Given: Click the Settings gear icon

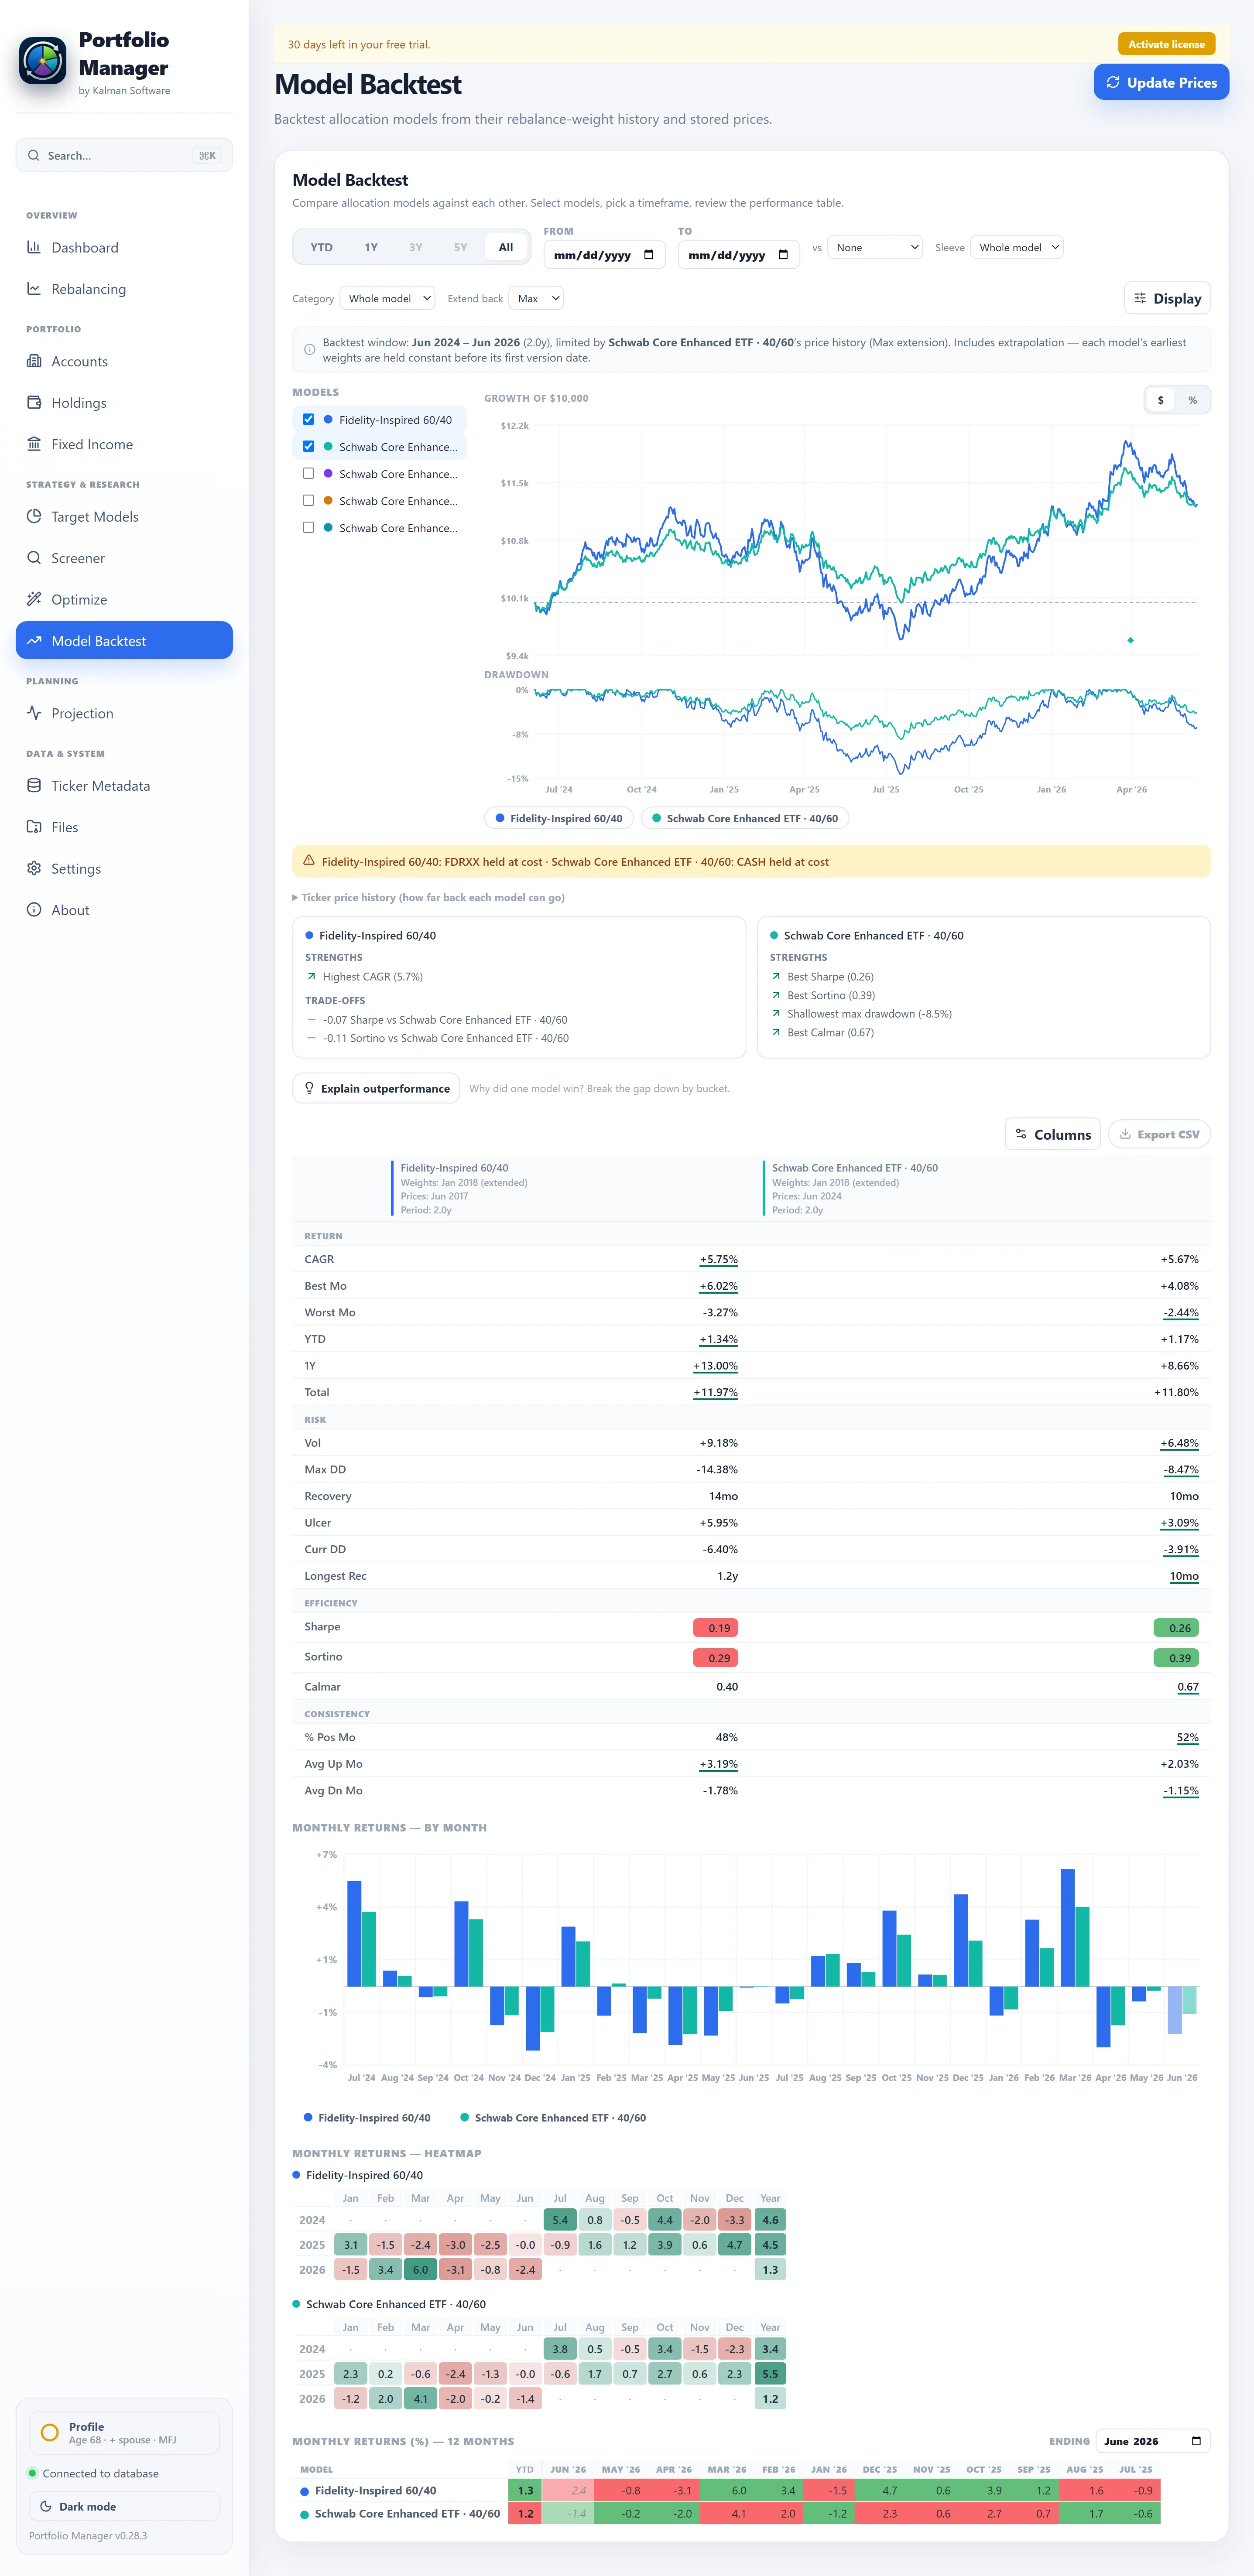Looking at the screenshot, I should click(34, 868).
